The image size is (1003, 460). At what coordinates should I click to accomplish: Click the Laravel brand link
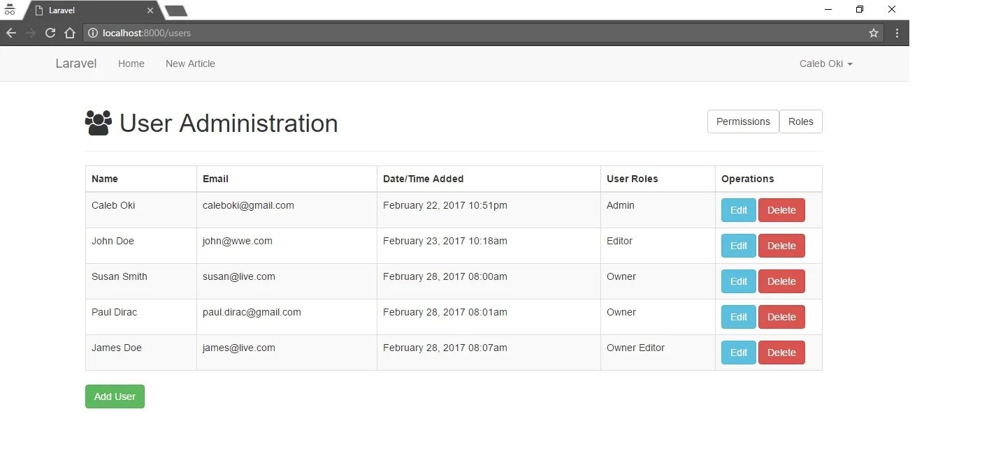click(76, 64)
